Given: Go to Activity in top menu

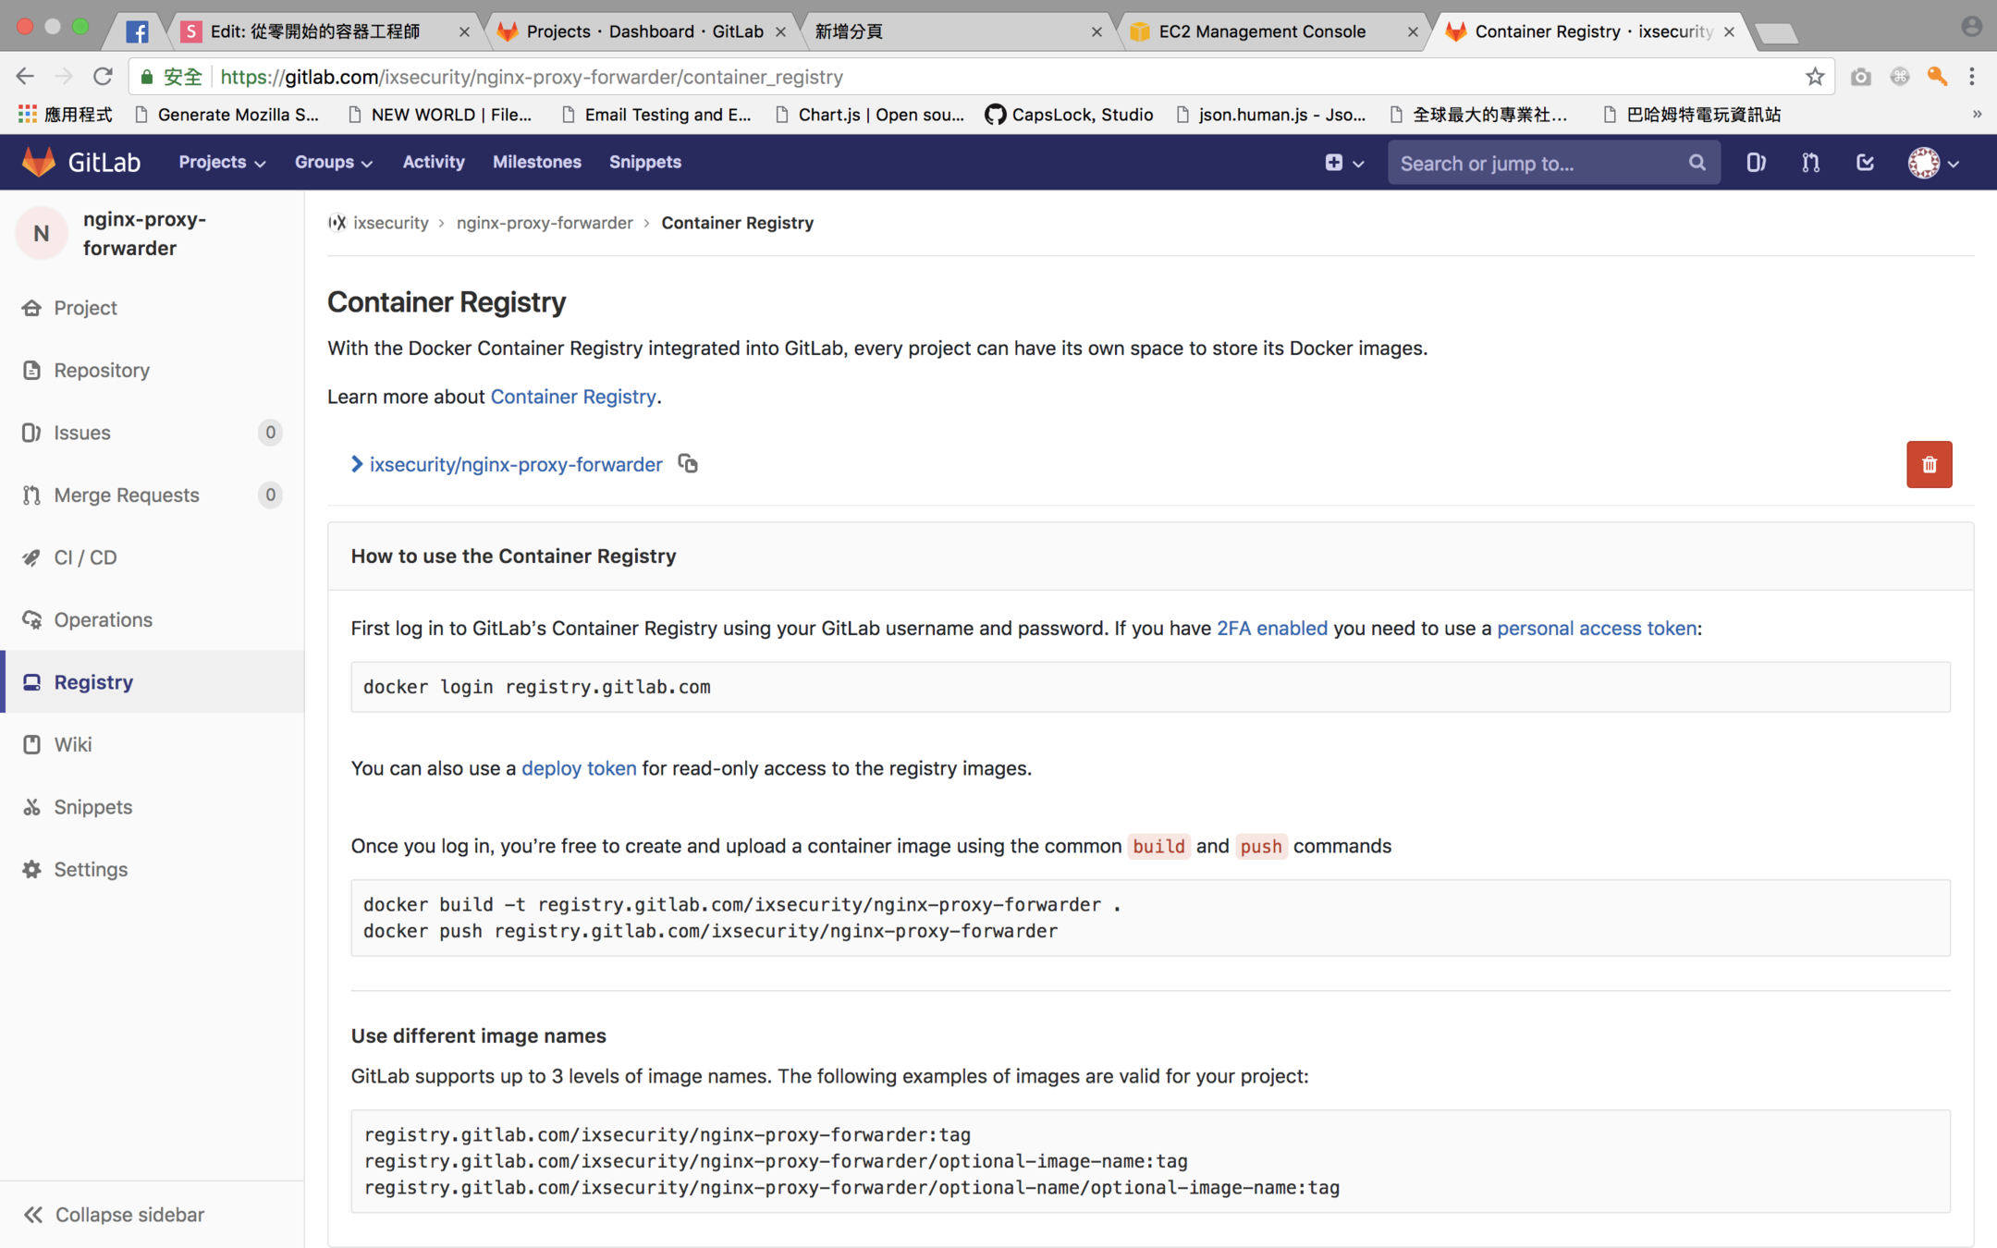Looking at the screenshot, I should coord(434,162).
